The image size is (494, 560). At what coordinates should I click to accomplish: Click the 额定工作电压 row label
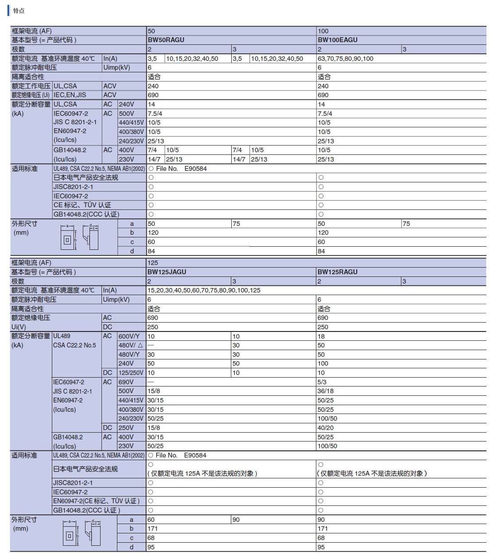[x=31, y=86]
